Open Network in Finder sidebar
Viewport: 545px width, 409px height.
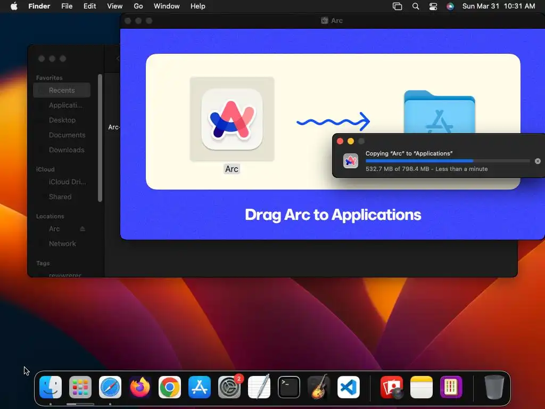point(62,244)
